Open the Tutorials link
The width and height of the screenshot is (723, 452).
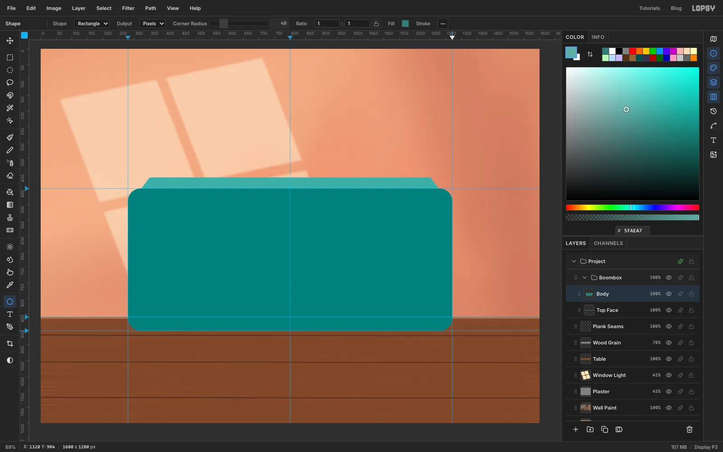pyautogui.click(x=649, y=8)
